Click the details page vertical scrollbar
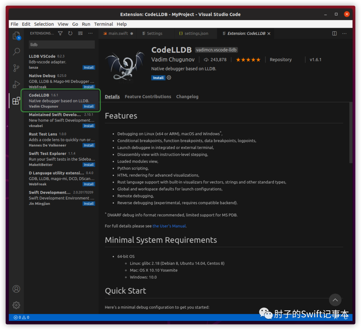 click(x=351, y=133)
